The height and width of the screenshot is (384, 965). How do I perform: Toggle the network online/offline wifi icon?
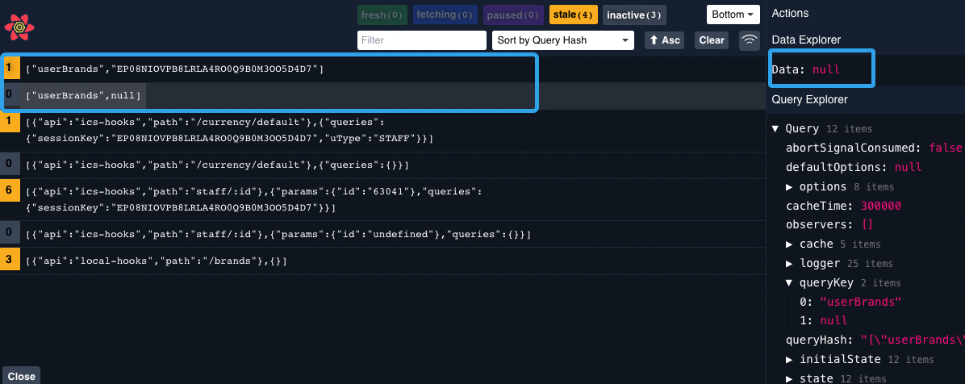click(750, 40)
